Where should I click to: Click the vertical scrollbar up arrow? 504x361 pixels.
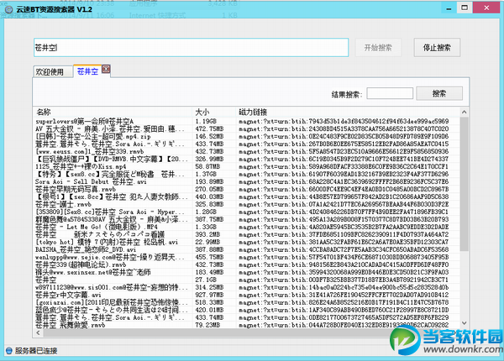tap(465, 112)
